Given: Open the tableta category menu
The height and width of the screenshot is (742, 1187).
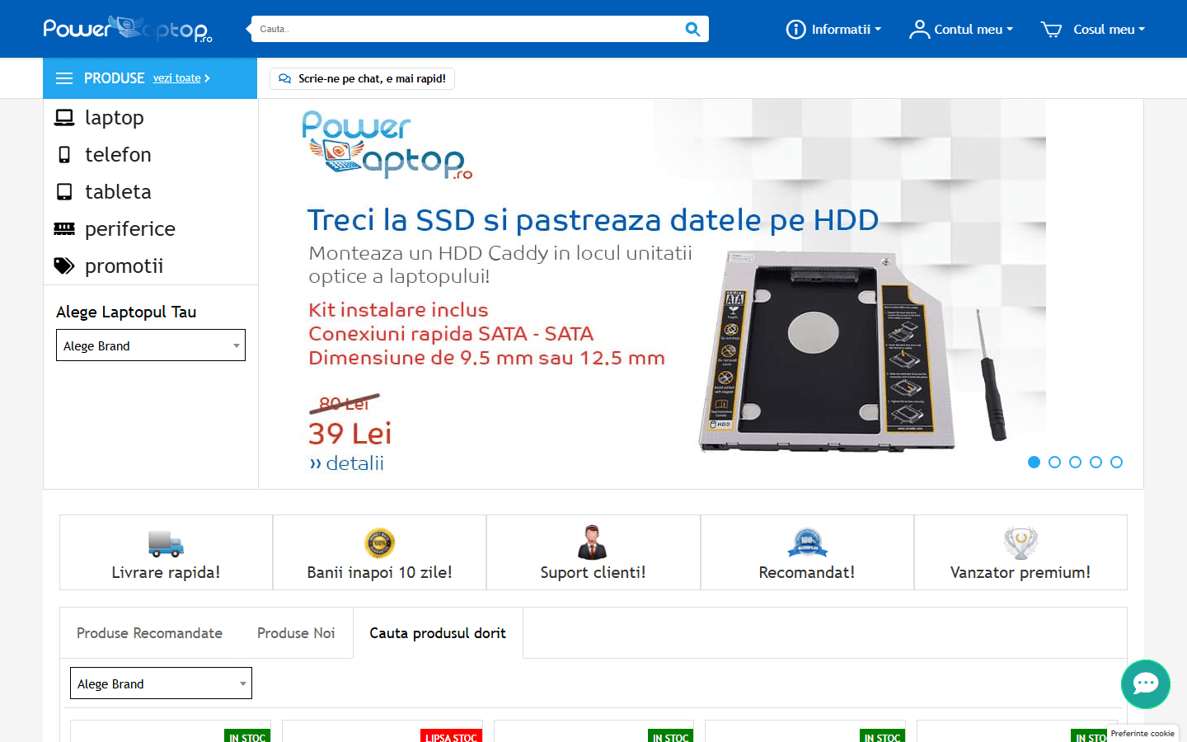Looking at the screenshot, I should (151, 192).
